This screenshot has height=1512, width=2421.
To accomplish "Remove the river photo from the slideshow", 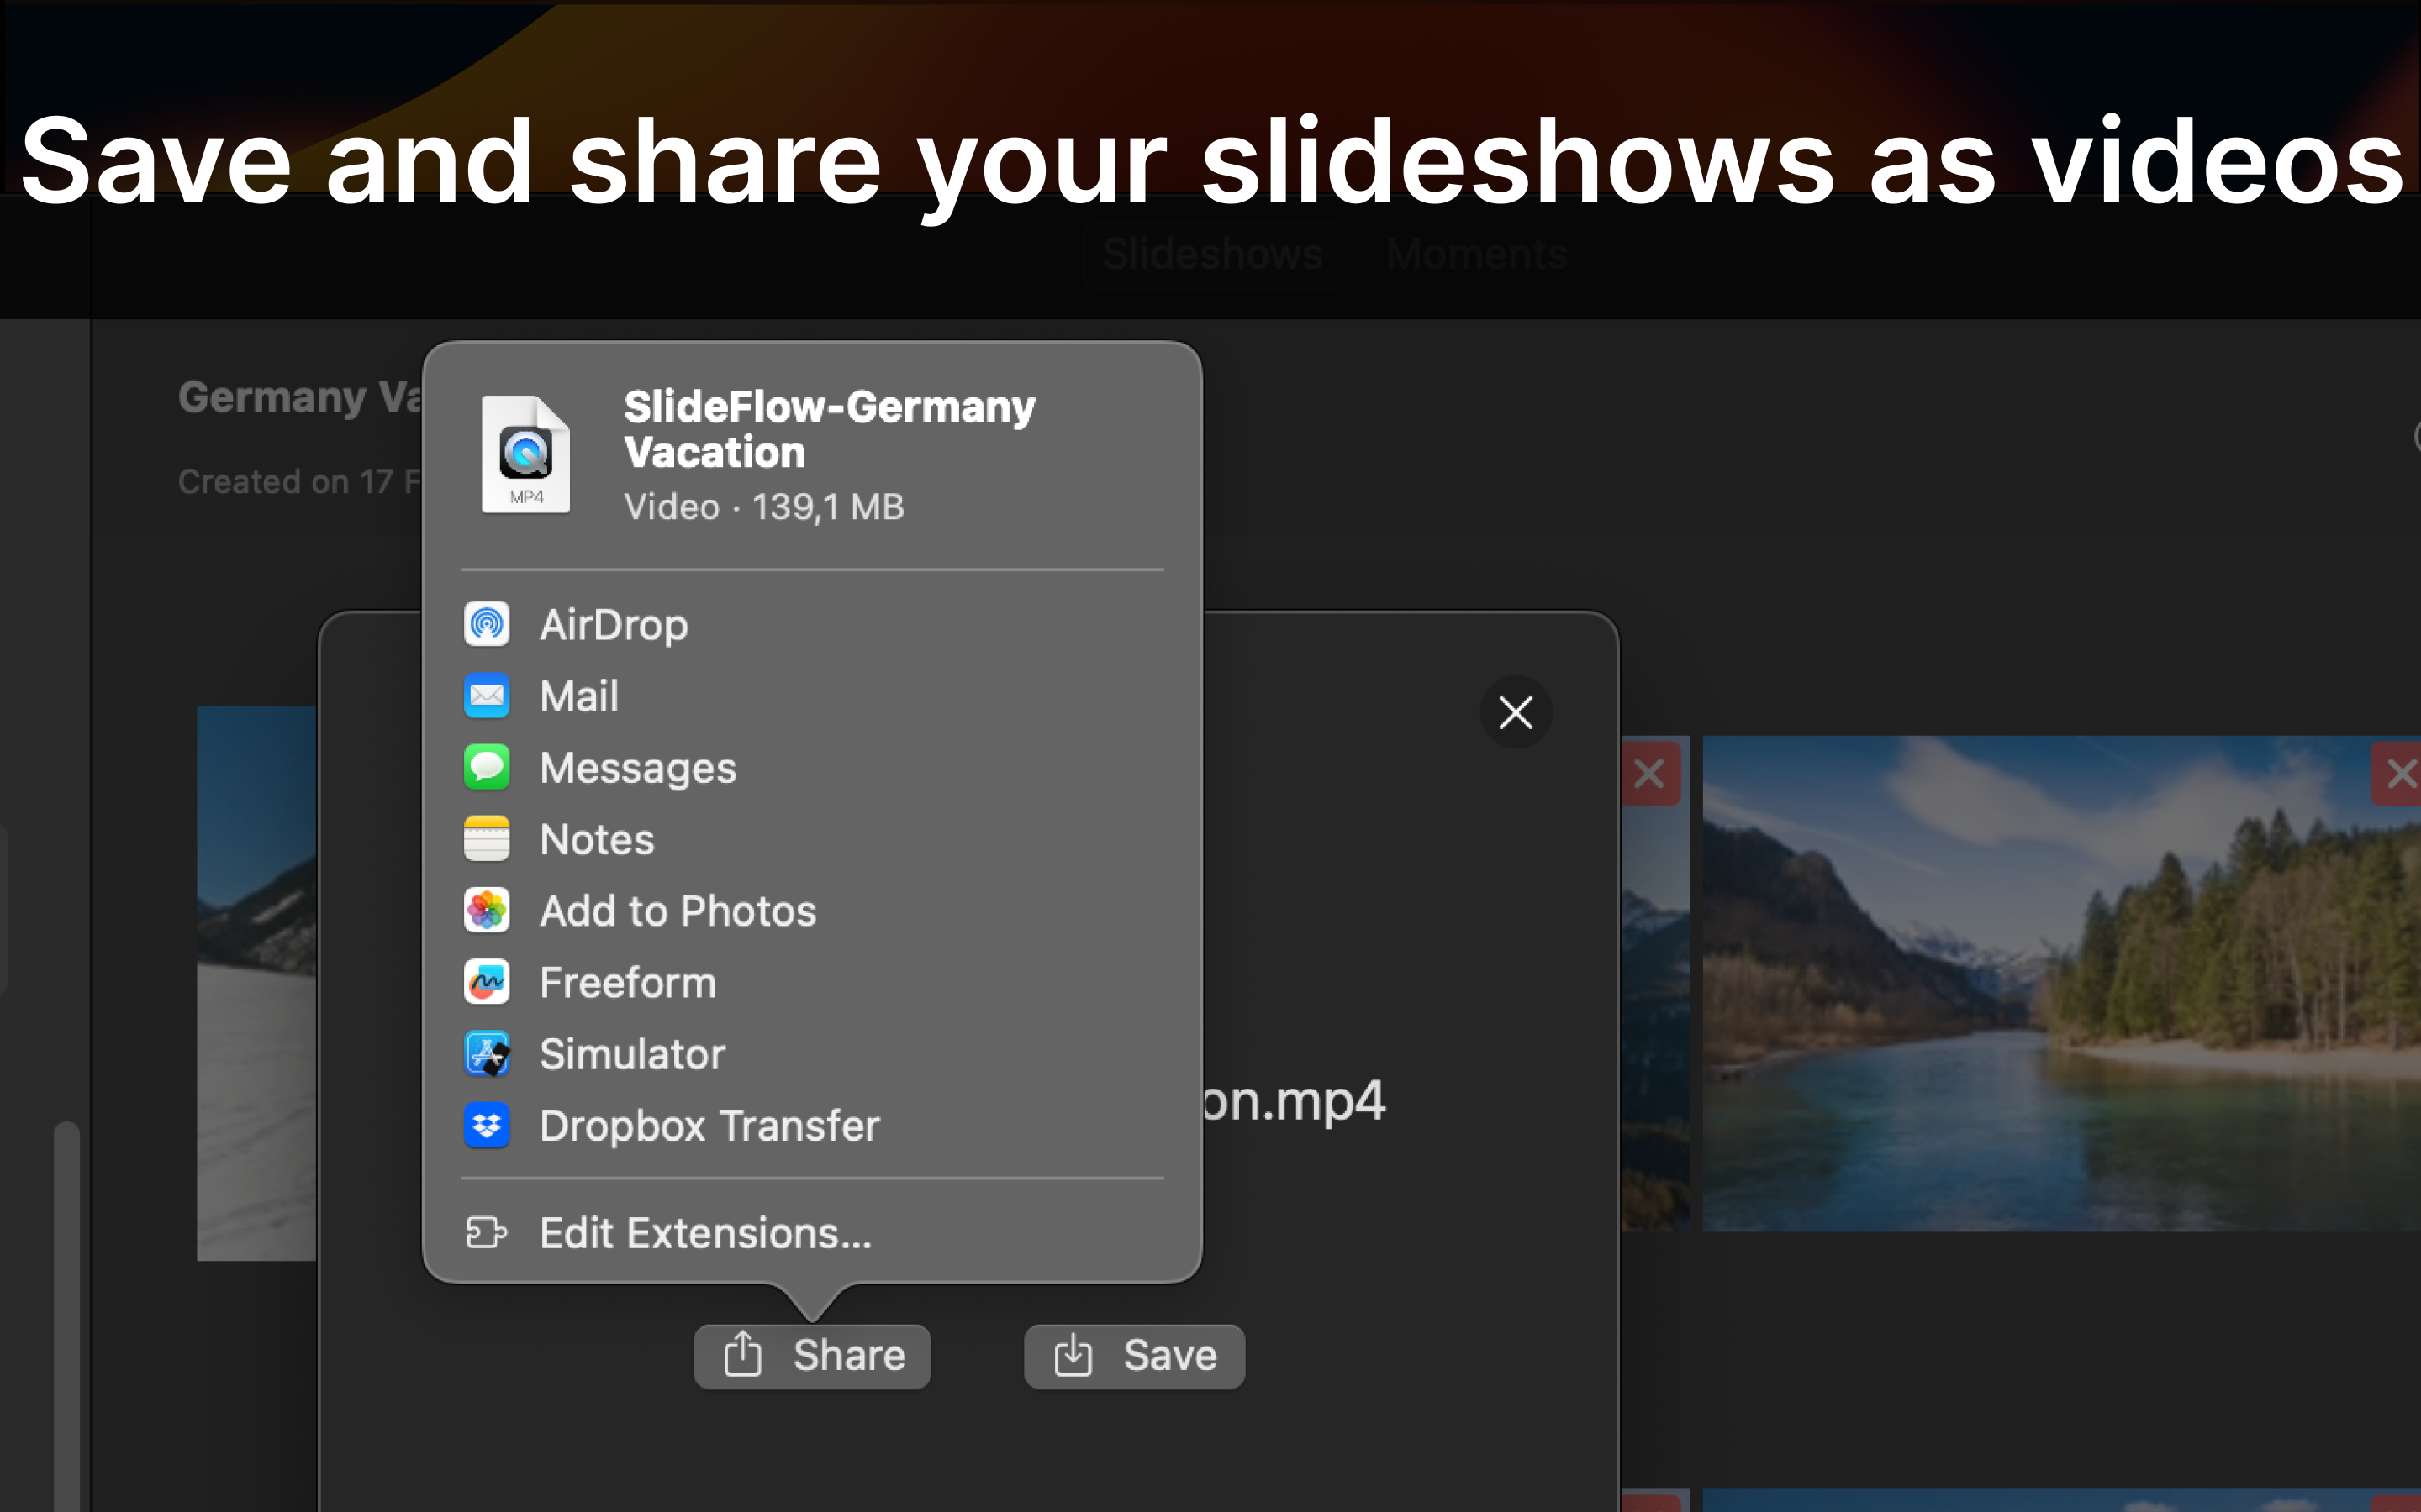I will pyautogui.click(x=2399, y=772).
